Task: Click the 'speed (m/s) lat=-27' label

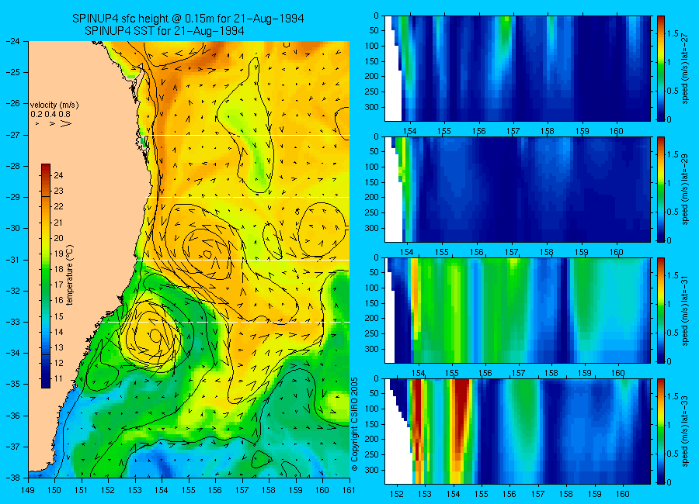Action: click(x=686, y=68)
